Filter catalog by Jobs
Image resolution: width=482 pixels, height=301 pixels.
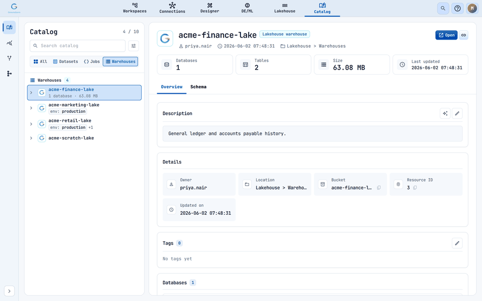pyautogui.click(x=91, y=62)
